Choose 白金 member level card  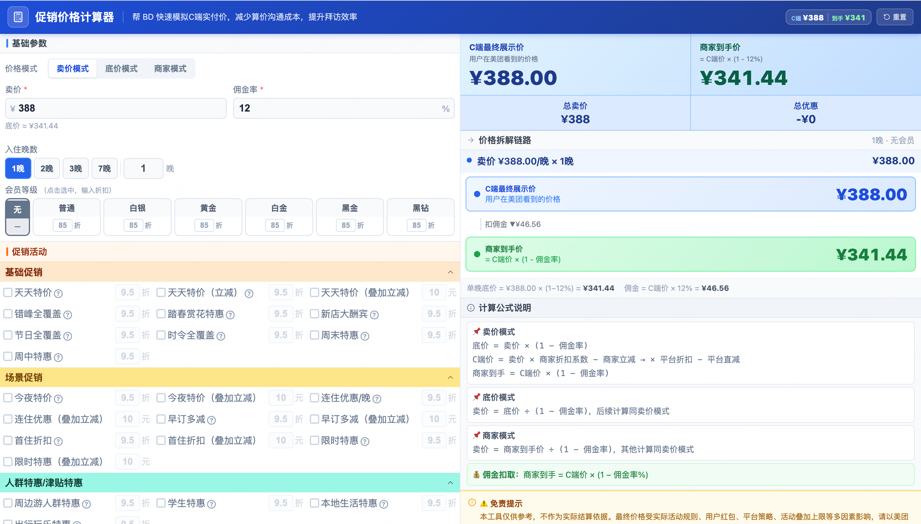(279, 217)
